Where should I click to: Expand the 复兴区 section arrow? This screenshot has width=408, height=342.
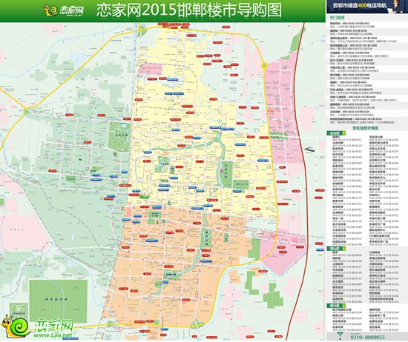coord(344,306)
